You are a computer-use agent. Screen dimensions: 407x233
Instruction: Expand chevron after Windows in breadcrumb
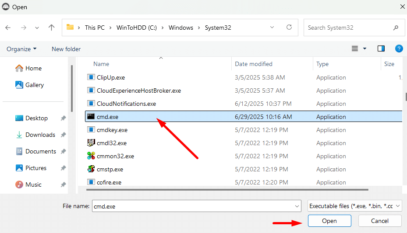[199, 28]
